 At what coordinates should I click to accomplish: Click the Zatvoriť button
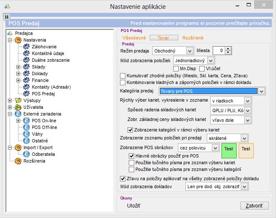[254, 205]
